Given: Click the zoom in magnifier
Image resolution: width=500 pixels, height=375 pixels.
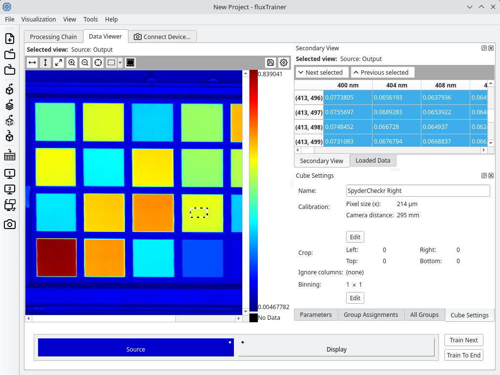Looking at the screenshot, I should 72,62.
